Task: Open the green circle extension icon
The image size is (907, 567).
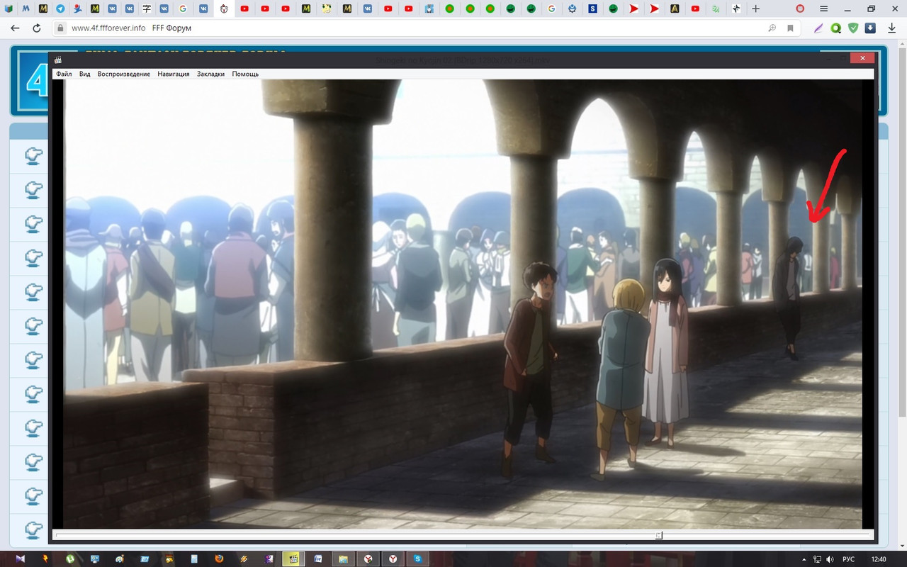Action: tap(836, 28)
